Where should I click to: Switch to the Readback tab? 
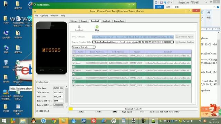tap(106, 21)
